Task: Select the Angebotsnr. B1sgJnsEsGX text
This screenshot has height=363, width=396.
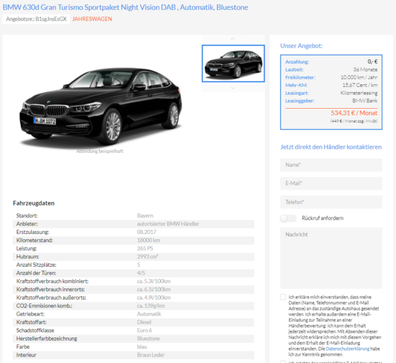Action: point(36,19)
